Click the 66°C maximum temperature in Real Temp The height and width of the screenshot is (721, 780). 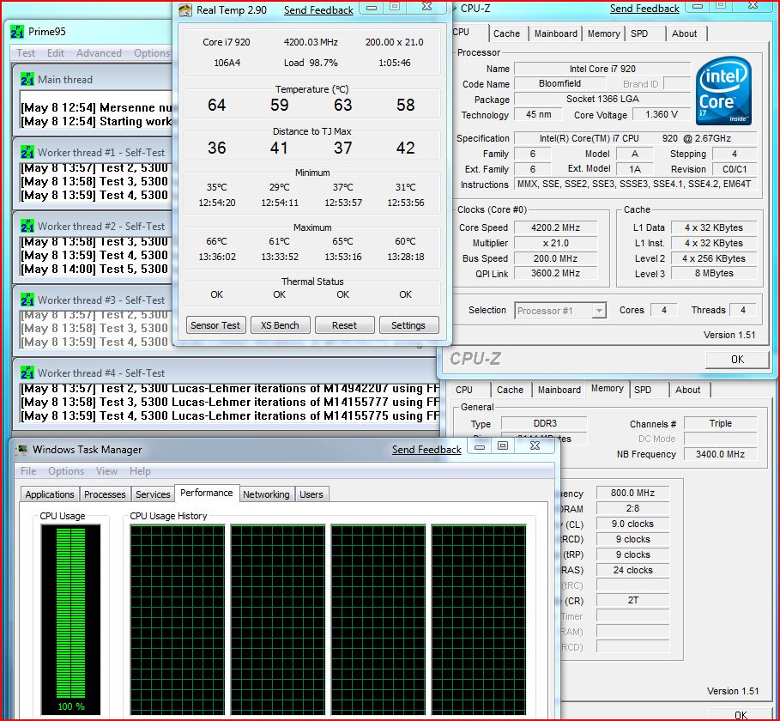coord(217,241)
